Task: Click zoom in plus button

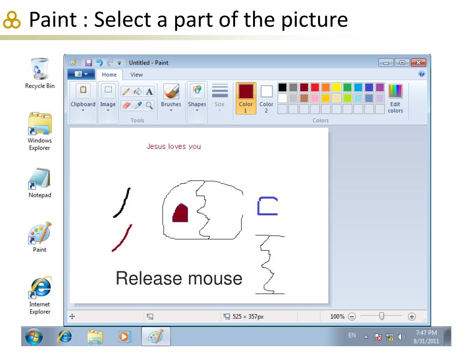Action: 412,317
